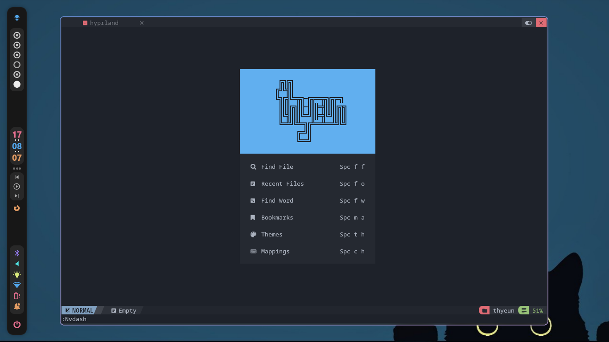
Task: Click the pink folder icon in the statusline
Action: tap(484, 310)
